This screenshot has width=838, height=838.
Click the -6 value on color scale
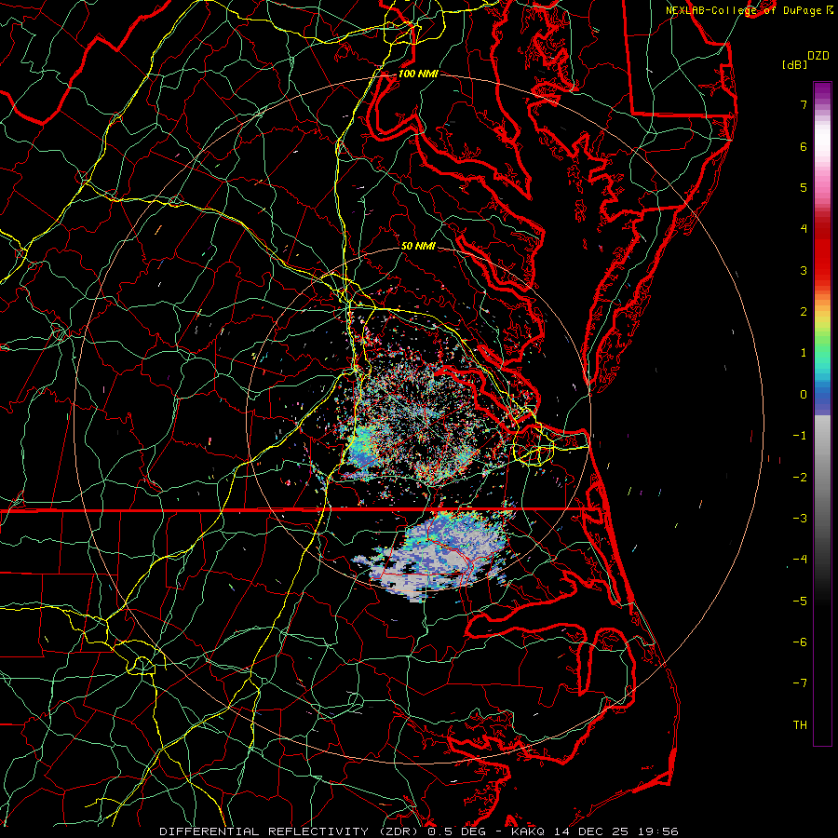click(x=800, y=642)
